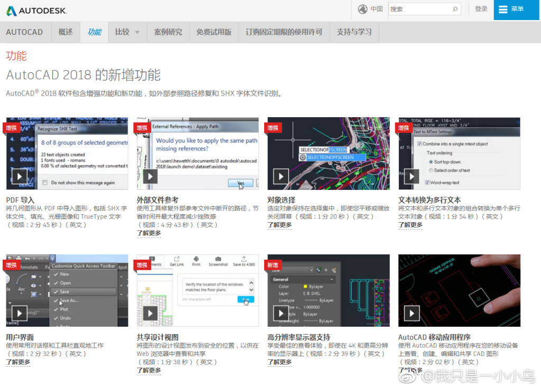
Task: Click 了解更多 under 外部文件参考
Action: coord(148,233)
